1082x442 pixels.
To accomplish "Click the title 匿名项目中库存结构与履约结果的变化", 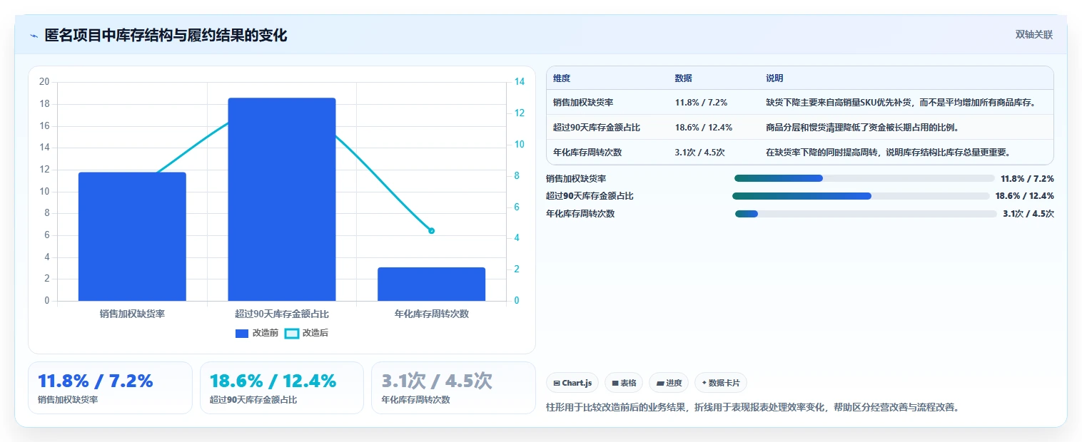I will [x=166, y=36].
